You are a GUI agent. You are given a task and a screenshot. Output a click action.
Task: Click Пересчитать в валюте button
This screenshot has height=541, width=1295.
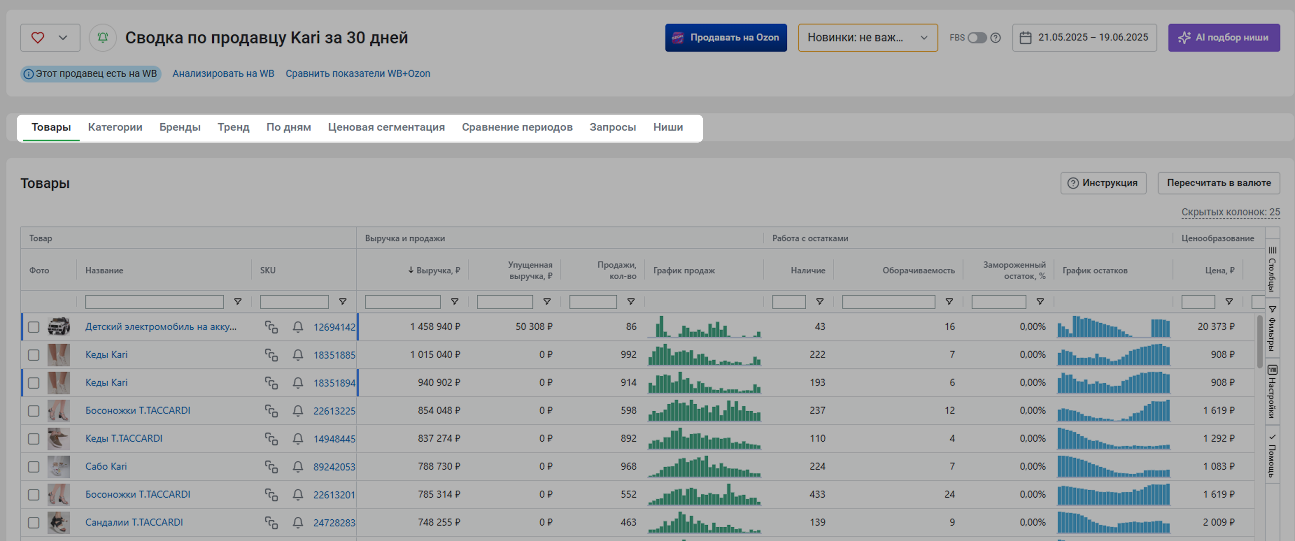[1219, 183]
